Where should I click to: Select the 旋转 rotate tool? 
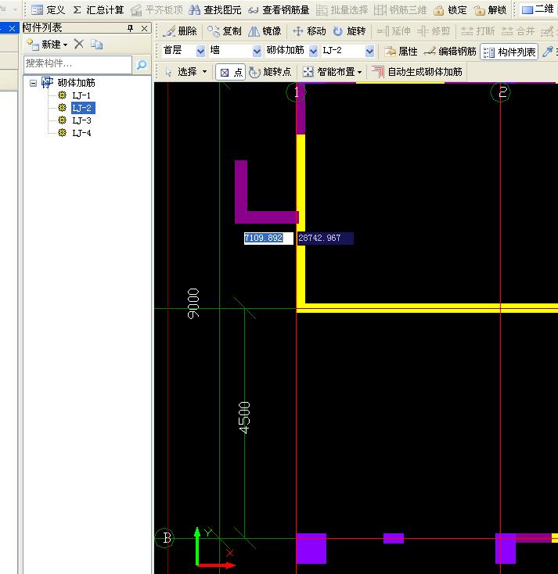tap(348, 31)
